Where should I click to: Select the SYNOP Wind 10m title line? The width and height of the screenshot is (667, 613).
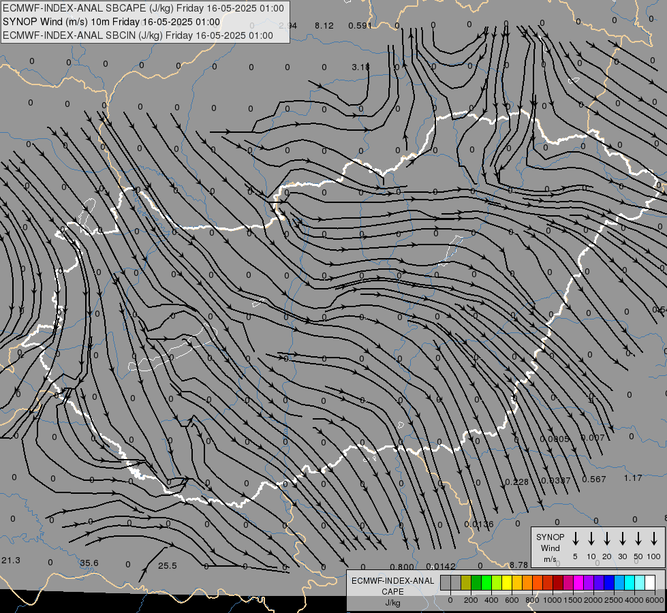coord(112,22)
